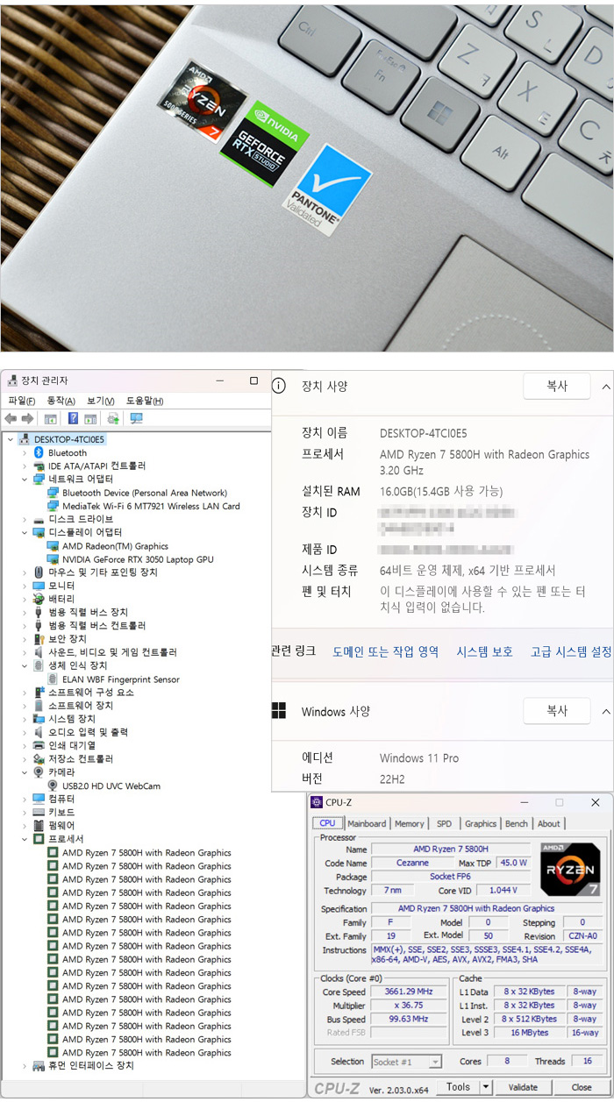Click the AMD Radeon(TM) Graphics adapter icon
This screenshot has height=1102, width=614.
tap(54, 546)
